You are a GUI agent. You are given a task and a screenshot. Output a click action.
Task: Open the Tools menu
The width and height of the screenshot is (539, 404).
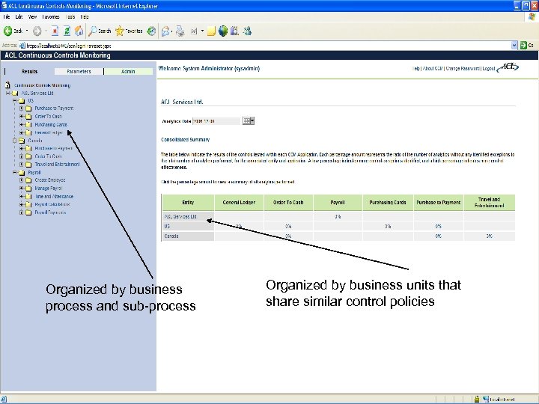pos(70,16)
